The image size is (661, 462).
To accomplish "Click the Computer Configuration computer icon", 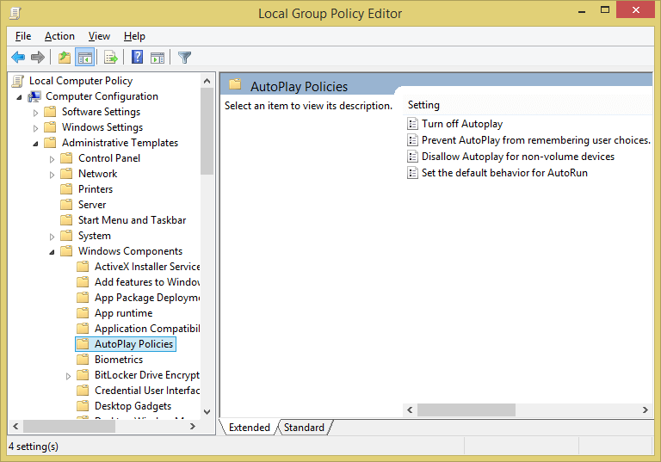I will [x=34, y=96].
